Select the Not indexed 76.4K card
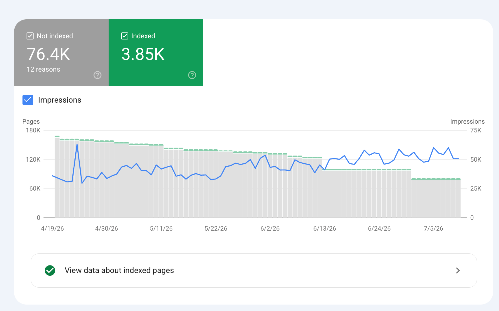 pos(61,53)
